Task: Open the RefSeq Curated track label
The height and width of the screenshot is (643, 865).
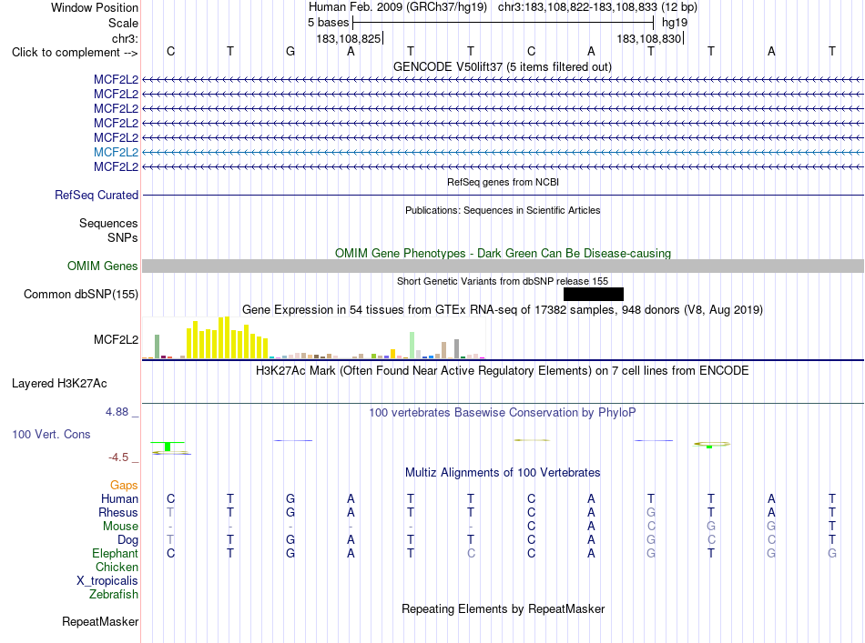Action: [96, 195]
